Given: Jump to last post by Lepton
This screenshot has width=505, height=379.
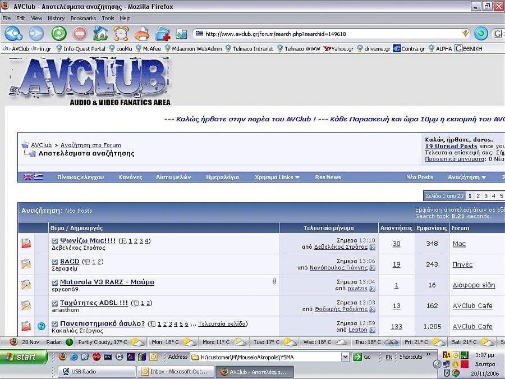Looking at the screenshot, I should [x=373, y=330].
